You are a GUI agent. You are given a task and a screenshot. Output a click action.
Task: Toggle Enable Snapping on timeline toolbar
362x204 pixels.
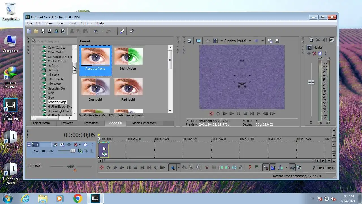[x=266, y=168]
